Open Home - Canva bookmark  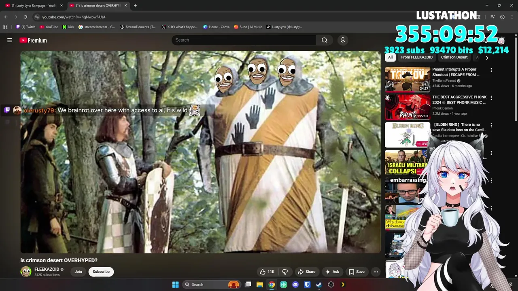(216, 27)
